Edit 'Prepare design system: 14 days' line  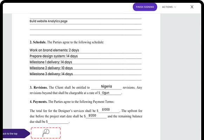click(x=86, y=56)
